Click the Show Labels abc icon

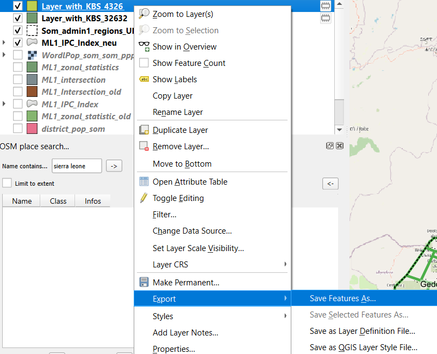[144, 80]
